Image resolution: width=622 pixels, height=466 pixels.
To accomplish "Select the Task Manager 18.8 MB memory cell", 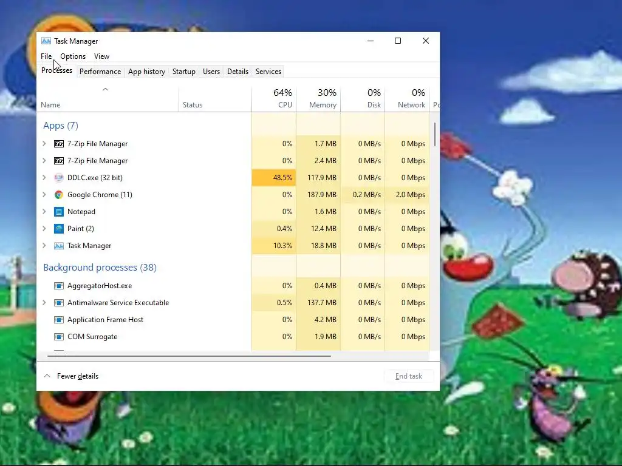I will click(x=318, y=246).
